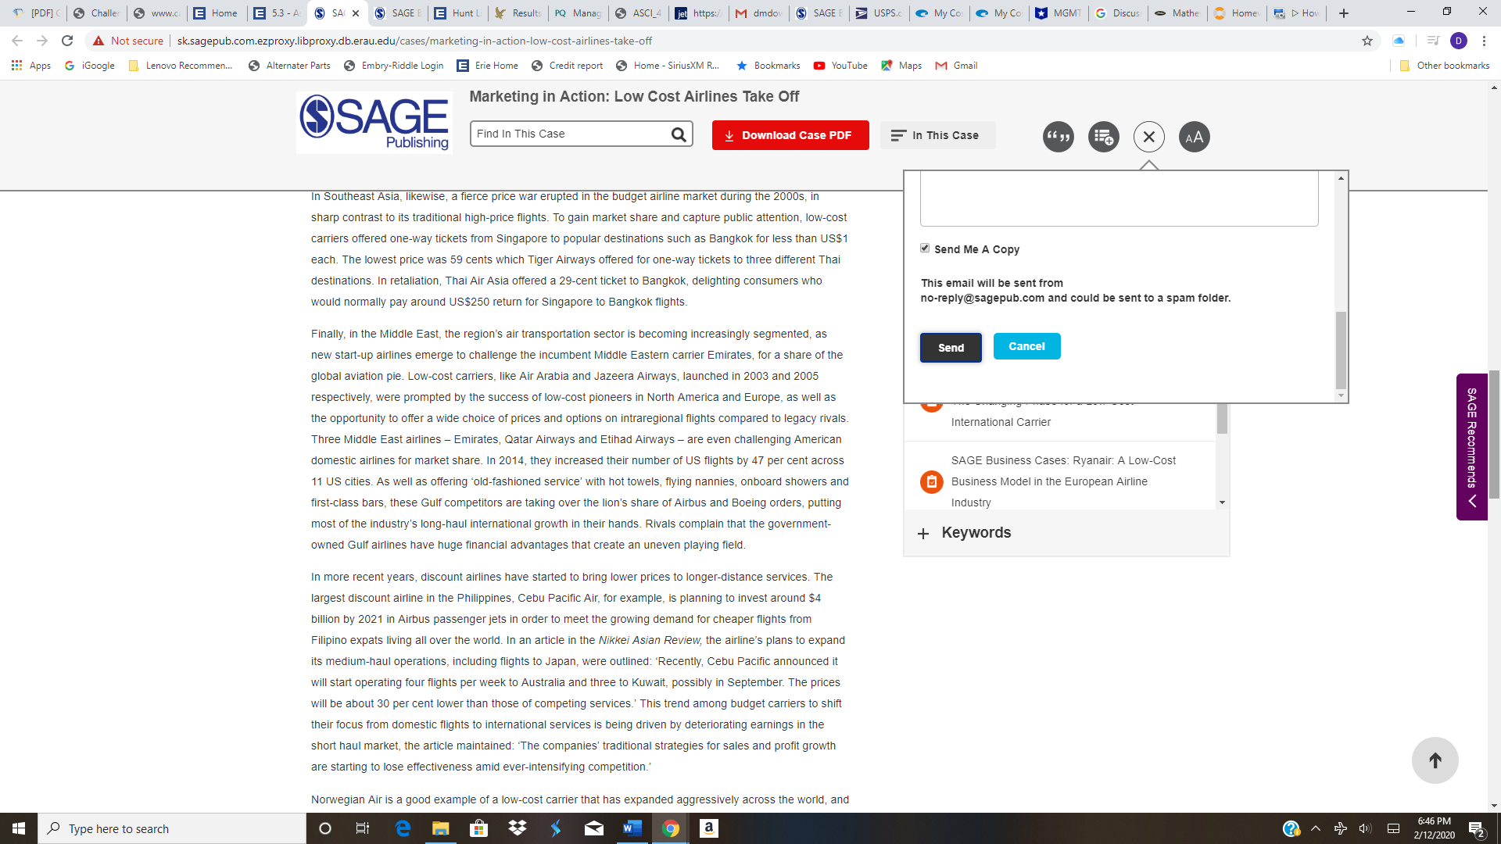
Task: Click the Download Case PDF button
Action: click(x=790, y=135)
